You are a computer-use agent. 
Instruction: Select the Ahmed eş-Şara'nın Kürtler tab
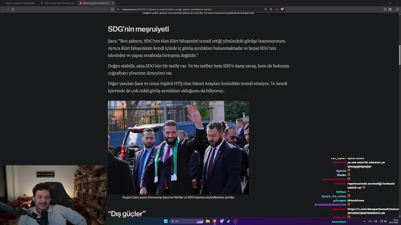click(96, 3)
